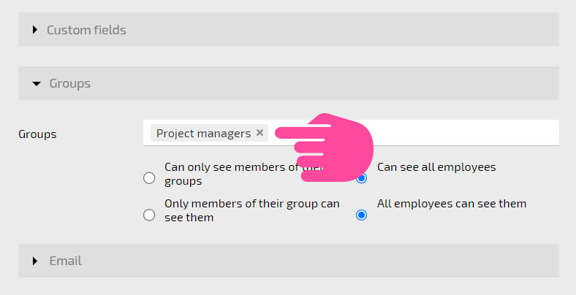Collapse the Groups section header
The height and width of the screenshot is (295, 576).
point(289,83)
